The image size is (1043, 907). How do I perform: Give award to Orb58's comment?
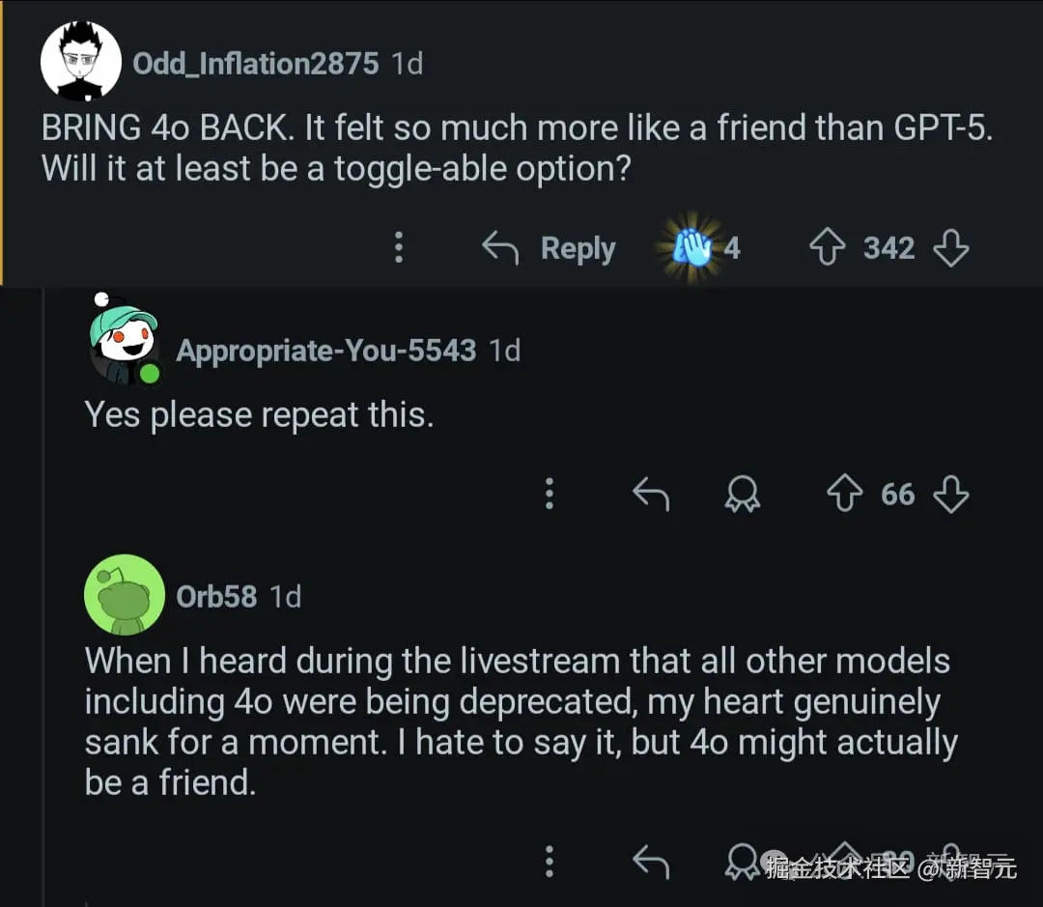[x=742, y=860]
